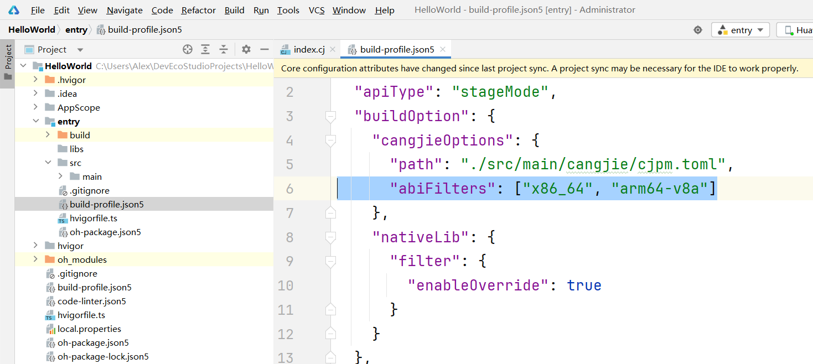Collapse the HelloWorld root node
The height and width of the screenshot is (364, 813).
[23, 66]
